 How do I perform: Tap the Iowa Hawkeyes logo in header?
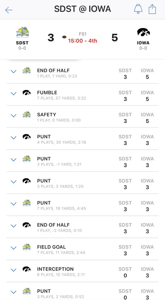coord(143,33)
